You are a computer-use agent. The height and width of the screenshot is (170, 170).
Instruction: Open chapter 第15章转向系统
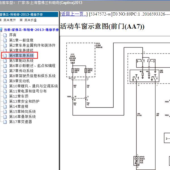[x=22, y=111]
